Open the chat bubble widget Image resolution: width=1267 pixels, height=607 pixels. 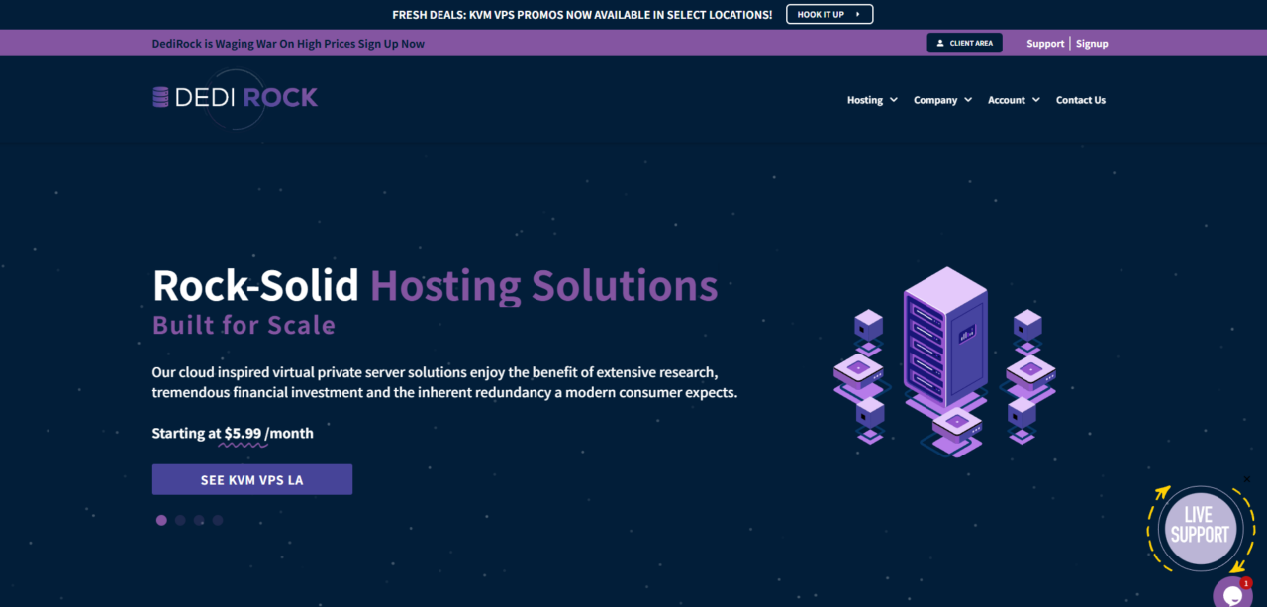click(1232, 594)
